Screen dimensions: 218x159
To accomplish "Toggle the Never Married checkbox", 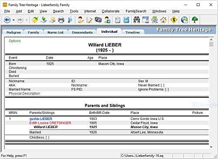I will point(163,85).
